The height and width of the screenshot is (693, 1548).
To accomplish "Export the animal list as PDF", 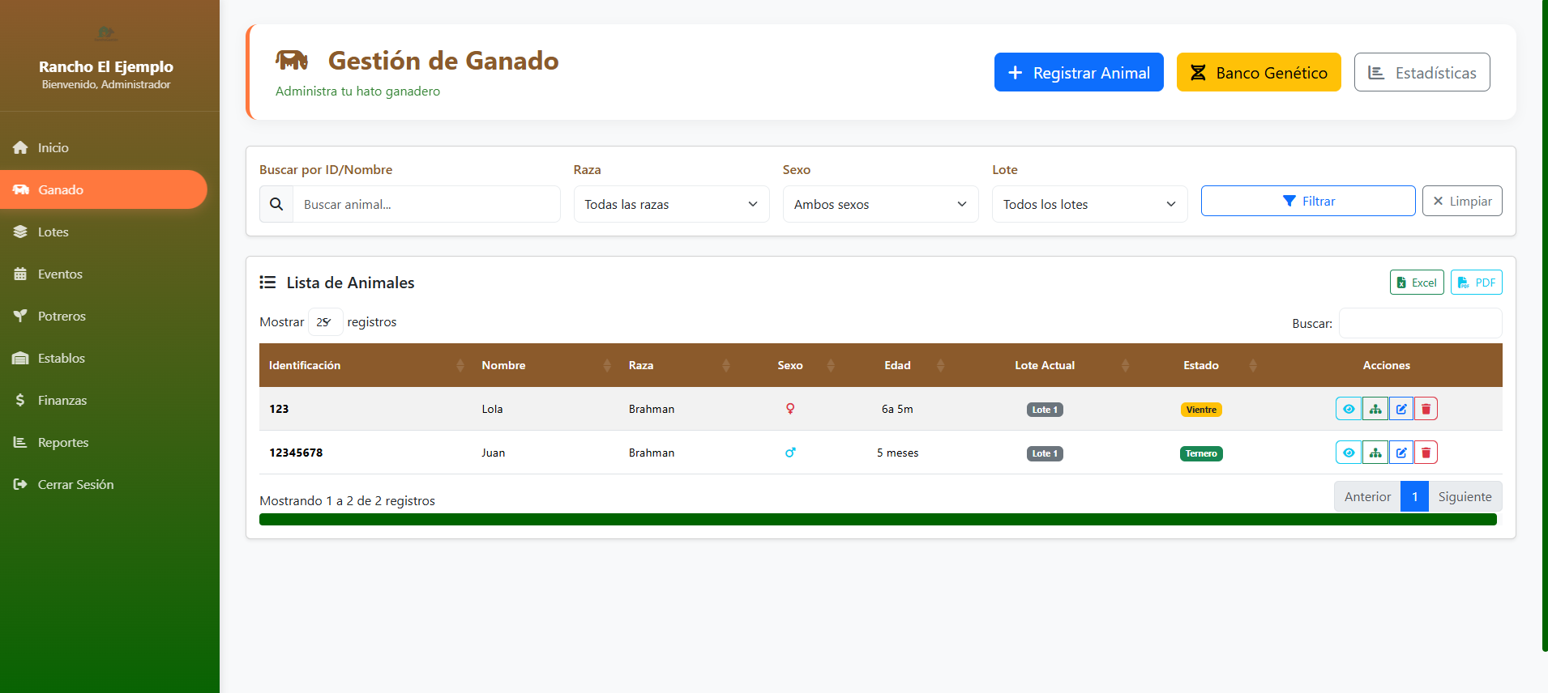I will (x=1476, y=283).
